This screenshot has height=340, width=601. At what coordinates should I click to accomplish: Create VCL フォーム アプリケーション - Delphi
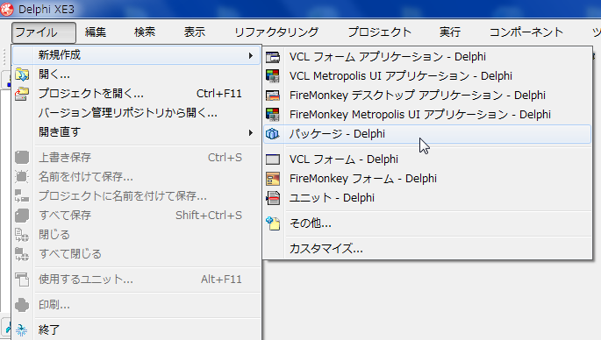(427, 57)
